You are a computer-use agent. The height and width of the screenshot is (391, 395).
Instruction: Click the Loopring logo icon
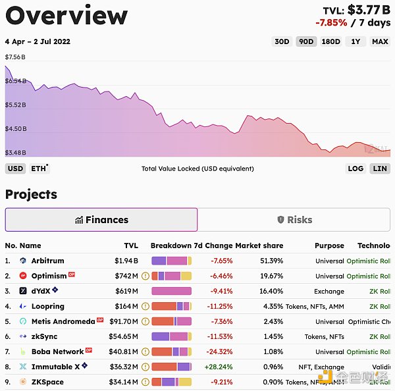point(23,306)
